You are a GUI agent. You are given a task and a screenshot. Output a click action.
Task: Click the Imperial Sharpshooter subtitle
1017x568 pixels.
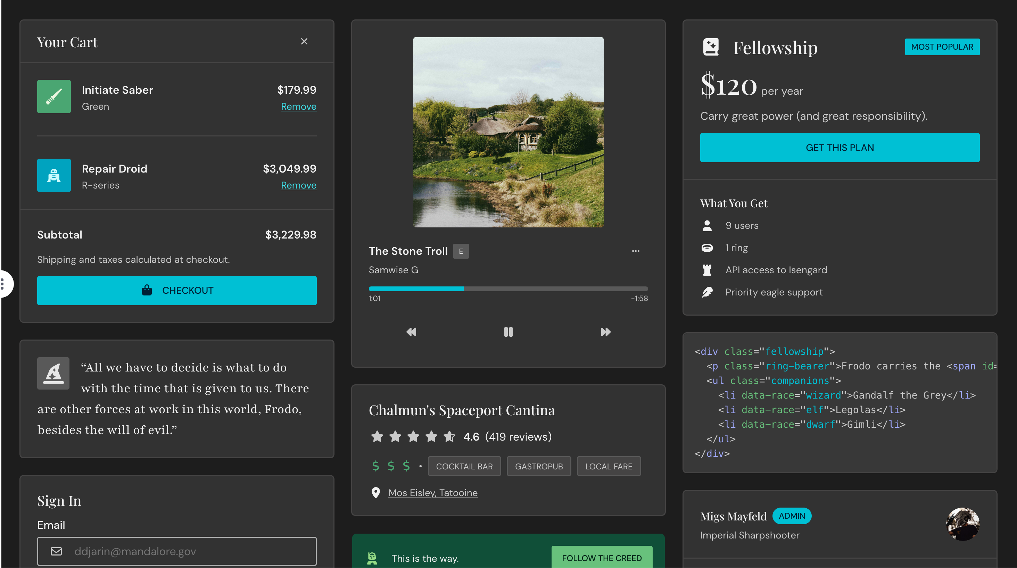(749, 535)
